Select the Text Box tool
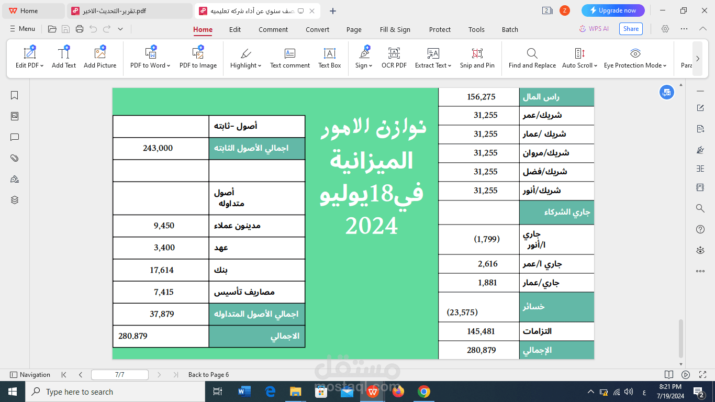The height and width of the screenshot is (402, 715). (x=330, y=58)
